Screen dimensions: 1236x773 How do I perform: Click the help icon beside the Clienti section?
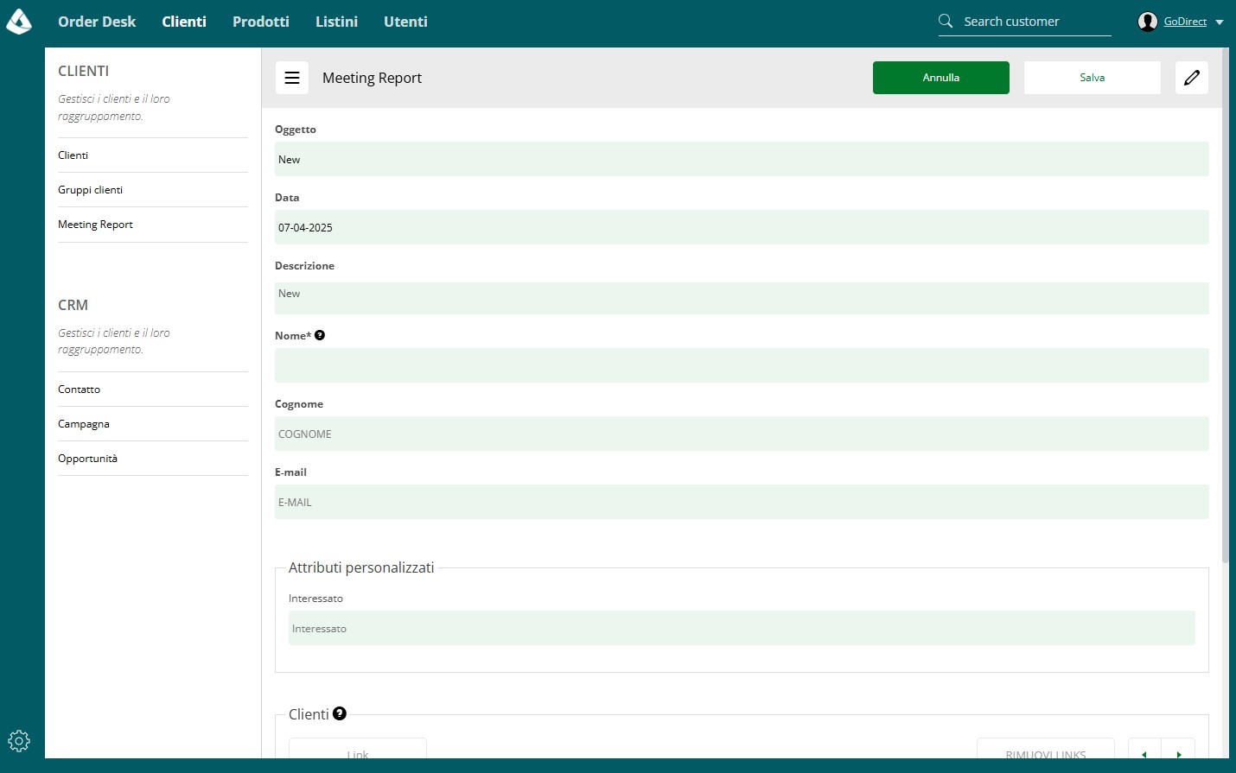coord(340,713)
